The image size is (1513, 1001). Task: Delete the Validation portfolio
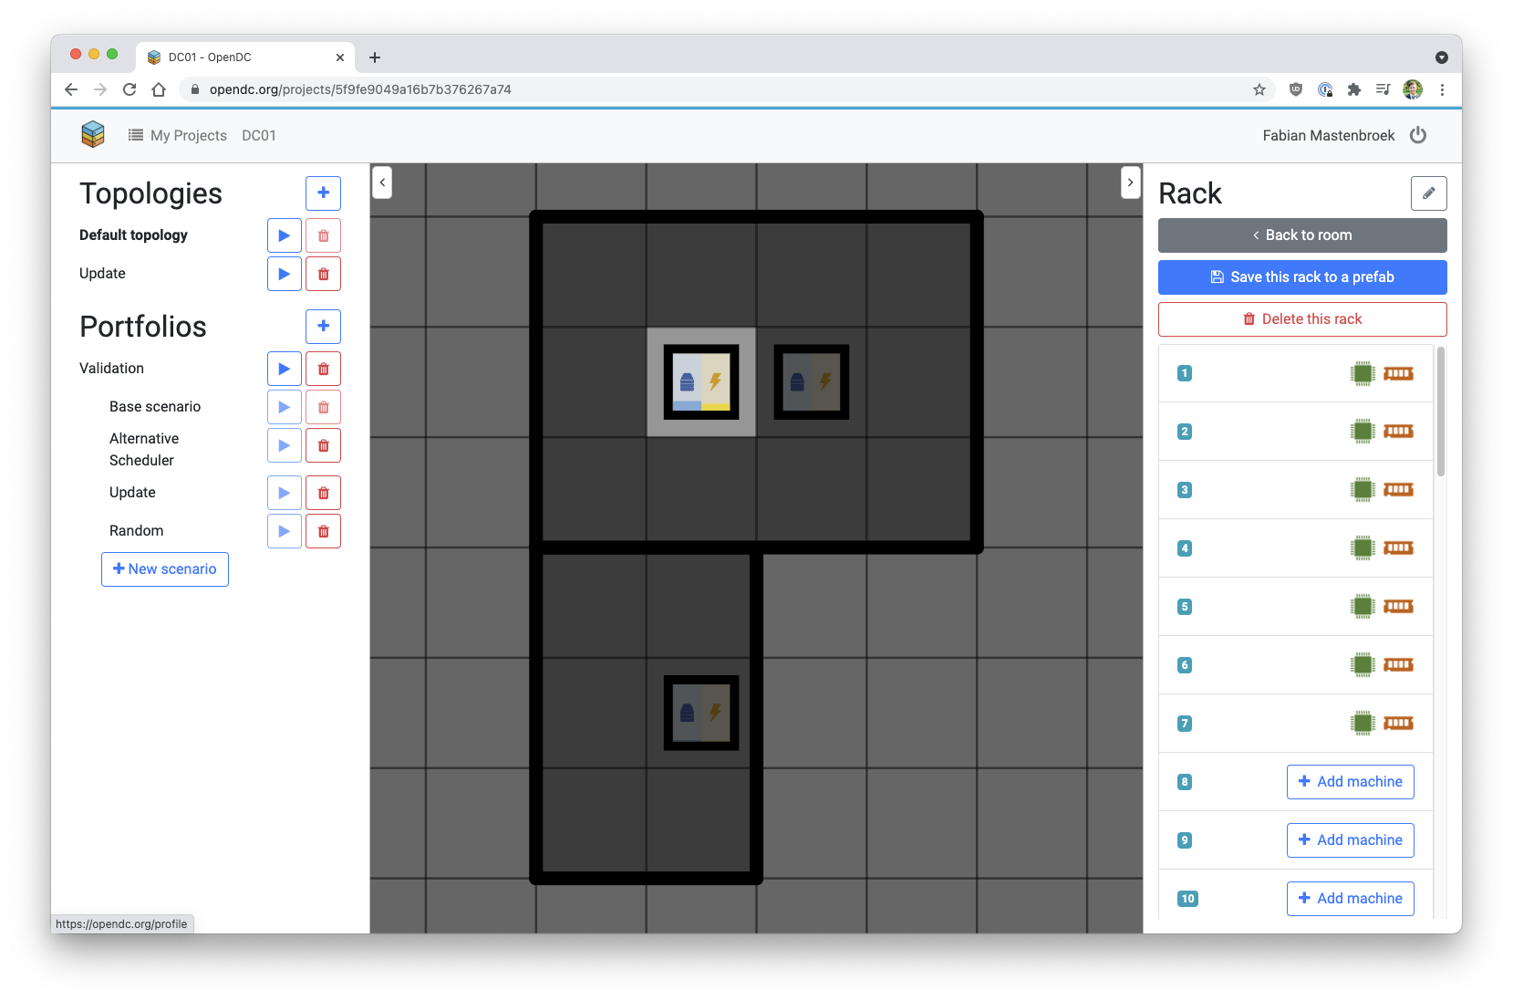[x=323, y=369]
